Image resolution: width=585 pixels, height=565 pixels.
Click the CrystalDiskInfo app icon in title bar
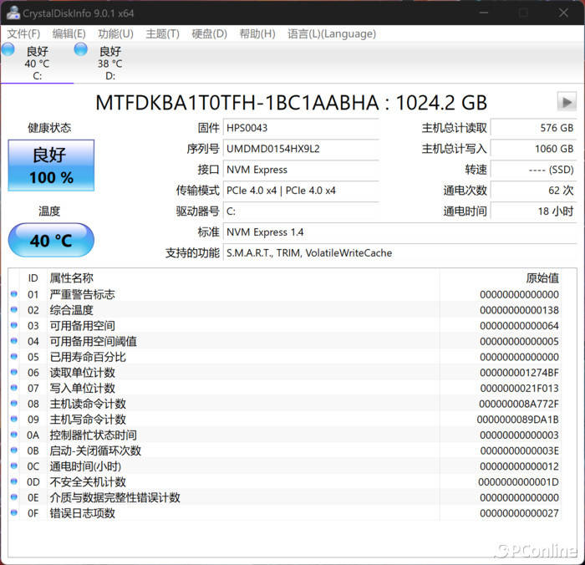13,13
